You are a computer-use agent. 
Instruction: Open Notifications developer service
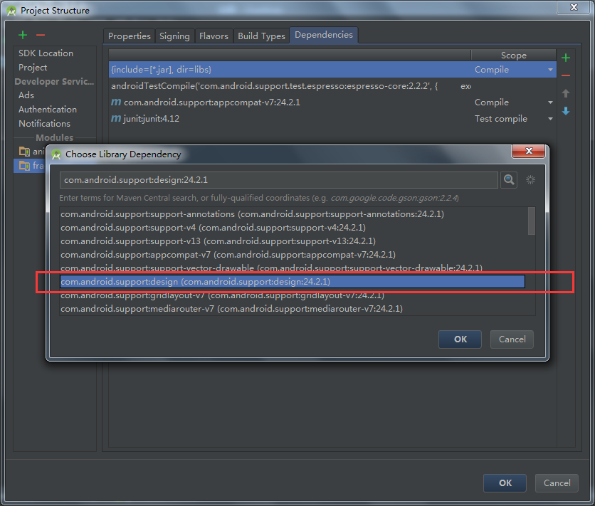tap(44, 124)
